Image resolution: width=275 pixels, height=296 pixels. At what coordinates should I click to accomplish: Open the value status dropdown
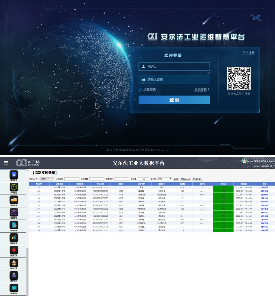164,179
